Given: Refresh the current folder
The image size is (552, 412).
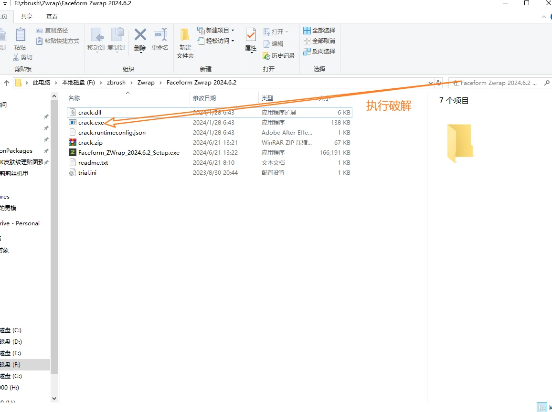Looking at the screenshot, I should [439, 83].
